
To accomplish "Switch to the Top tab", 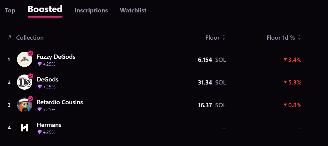I will 10,11.
